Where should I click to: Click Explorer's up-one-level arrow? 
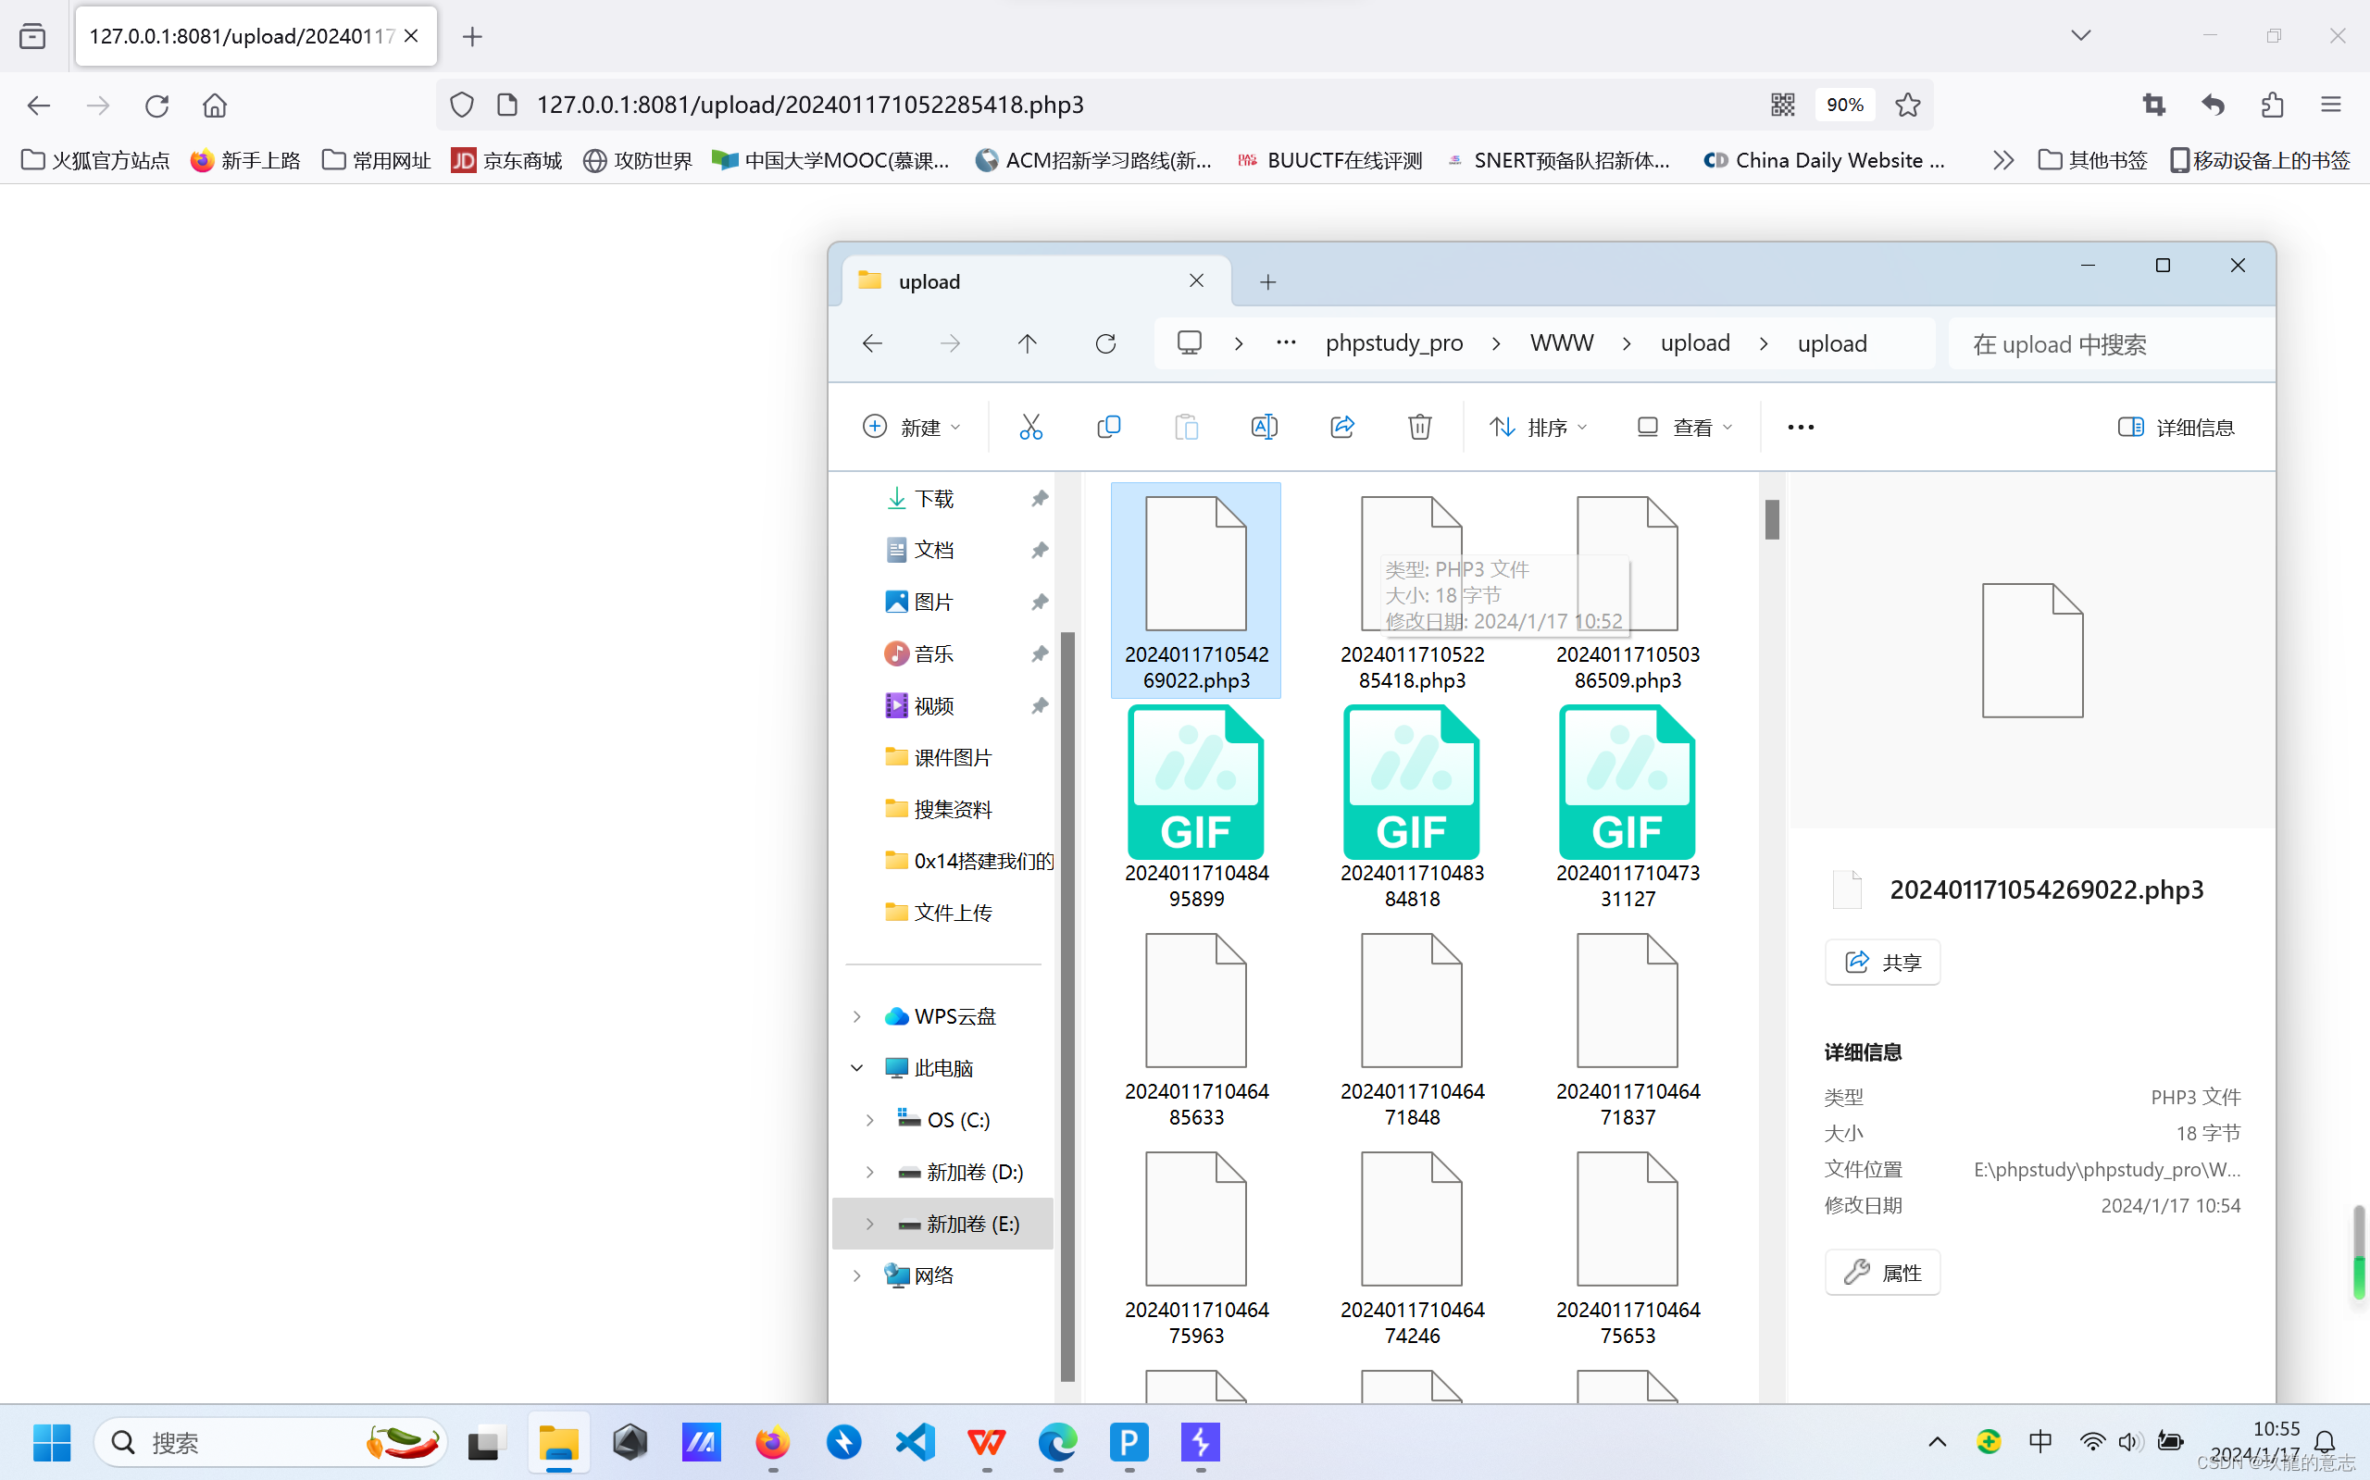1027,343
